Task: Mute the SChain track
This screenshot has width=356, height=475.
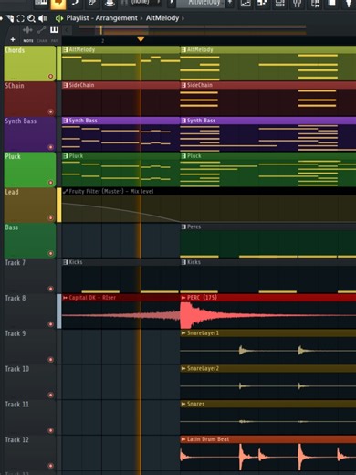Action: 51,111
